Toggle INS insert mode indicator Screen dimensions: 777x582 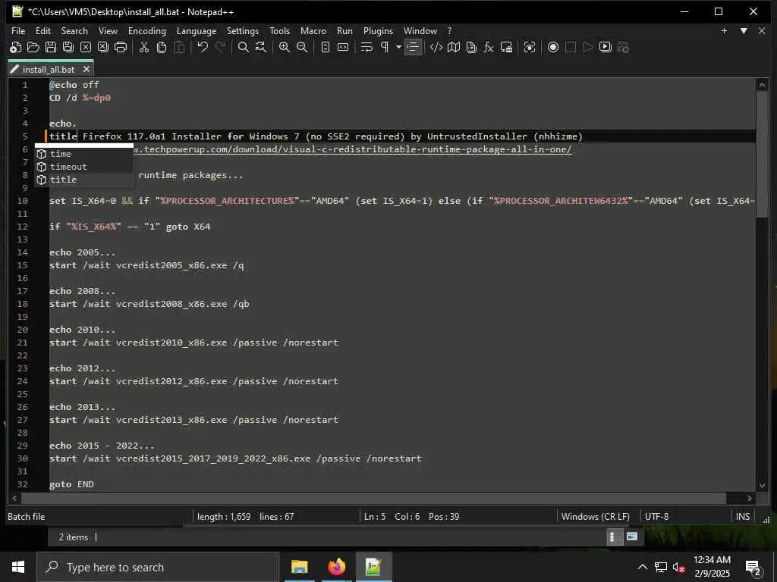(743, 517)
